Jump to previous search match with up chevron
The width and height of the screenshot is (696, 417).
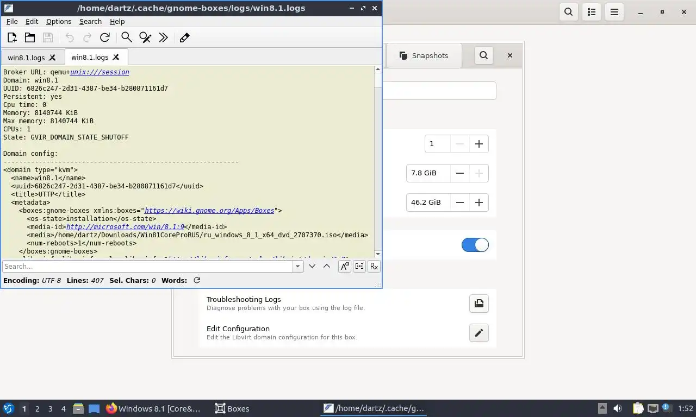click(x=327, y=266)
